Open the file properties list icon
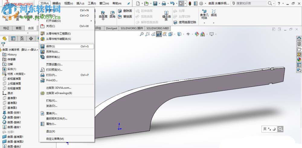Screen dimensions: 302x148 pos(196,3)
